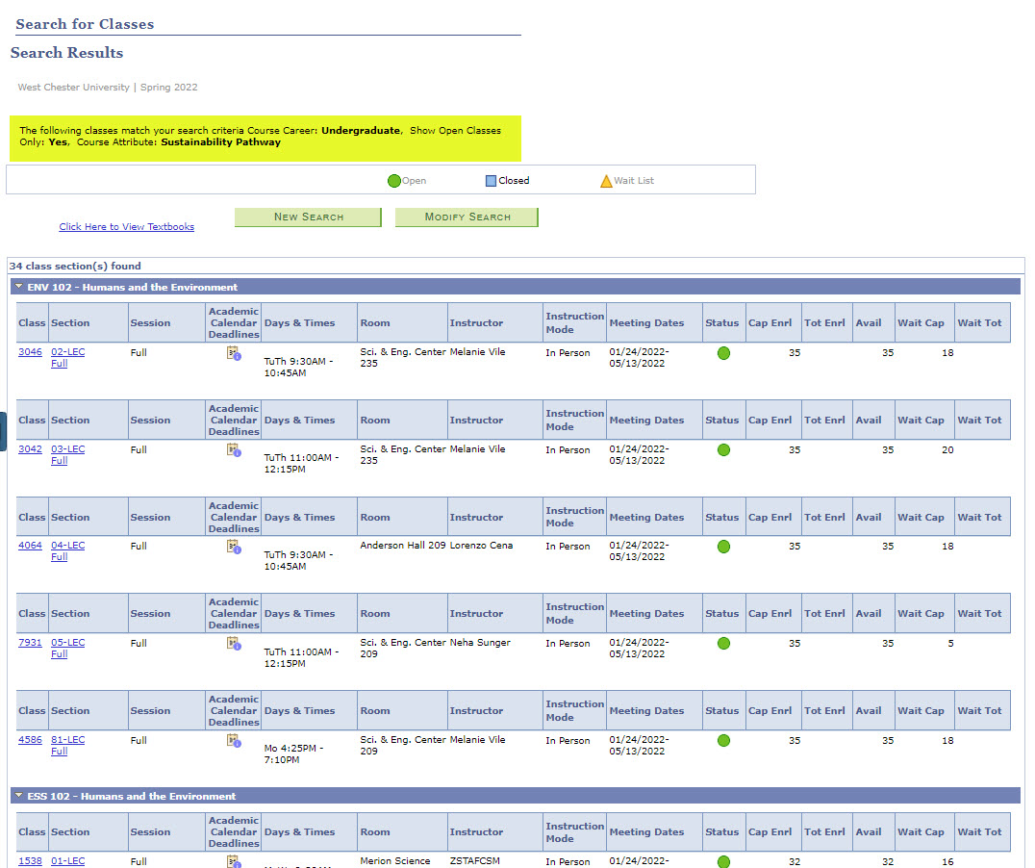
Task: Open class number 3046 link
Action: (x=30, y=352)
